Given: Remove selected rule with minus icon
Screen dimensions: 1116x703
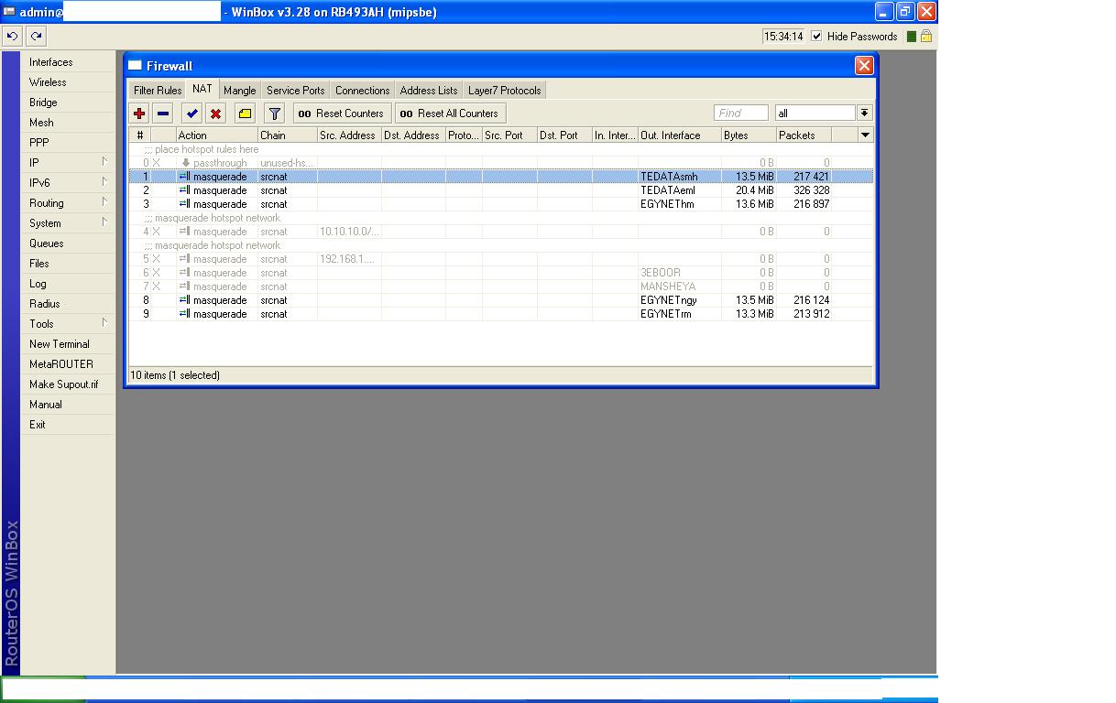Looking at the screenshot, I should click(163, 114).
